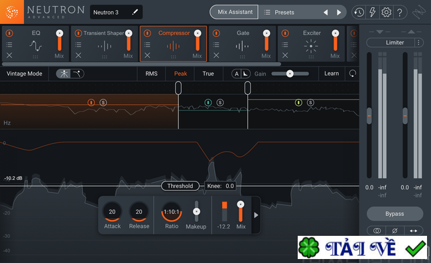
Task: Click the Neutron orange logo icon
Action: (x=12, y=12)
